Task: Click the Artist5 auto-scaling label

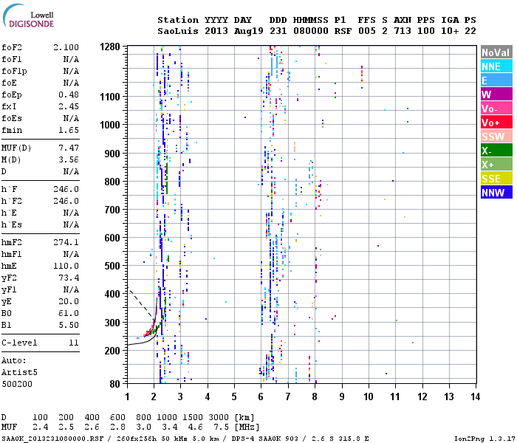Action: tap(19, 372)
